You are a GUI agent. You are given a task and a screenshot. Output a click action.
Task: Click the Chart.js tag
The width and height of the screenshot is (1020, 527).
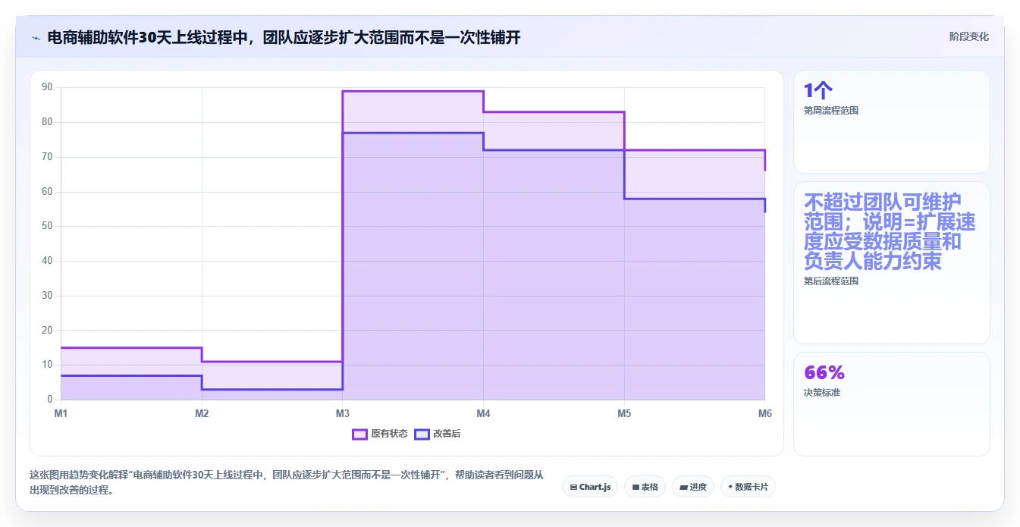[x=590, y=487]
